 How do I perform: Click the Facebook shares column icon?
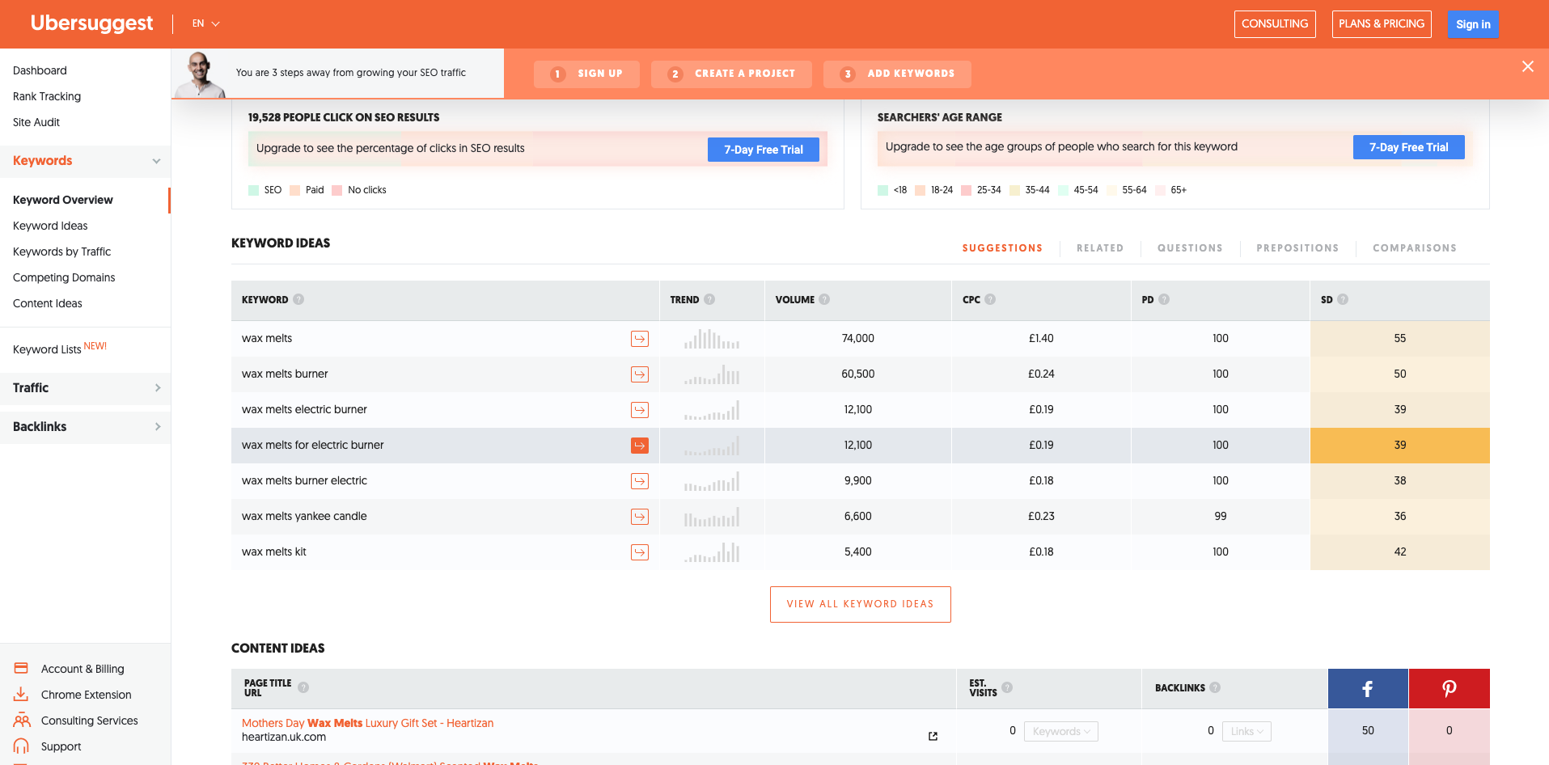(1368, 689)
